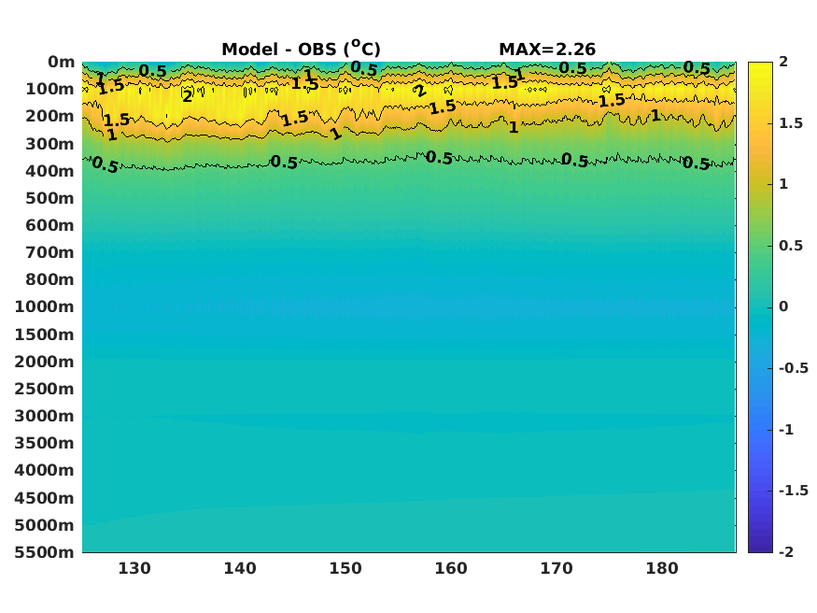Image resolution: width=817 pixels, height=613 pixels.
Task: Pick the '5500m' depth tick label
Action: pos(44,552)
